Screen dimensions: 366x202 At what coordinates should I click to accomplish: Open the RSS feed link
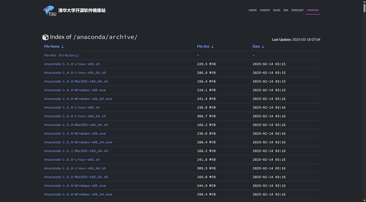(x=286, y=10)
